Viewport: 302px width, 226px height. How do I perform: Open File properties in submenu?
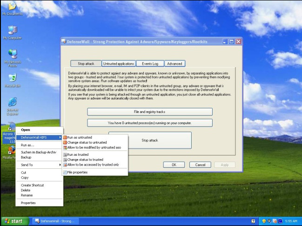(x=95, y=173)
